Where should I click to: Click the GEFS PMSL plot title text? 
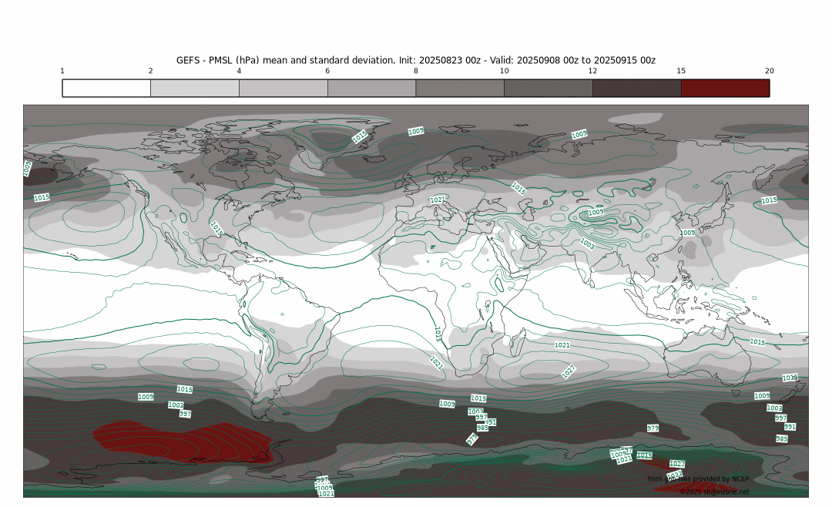point(415,59)
